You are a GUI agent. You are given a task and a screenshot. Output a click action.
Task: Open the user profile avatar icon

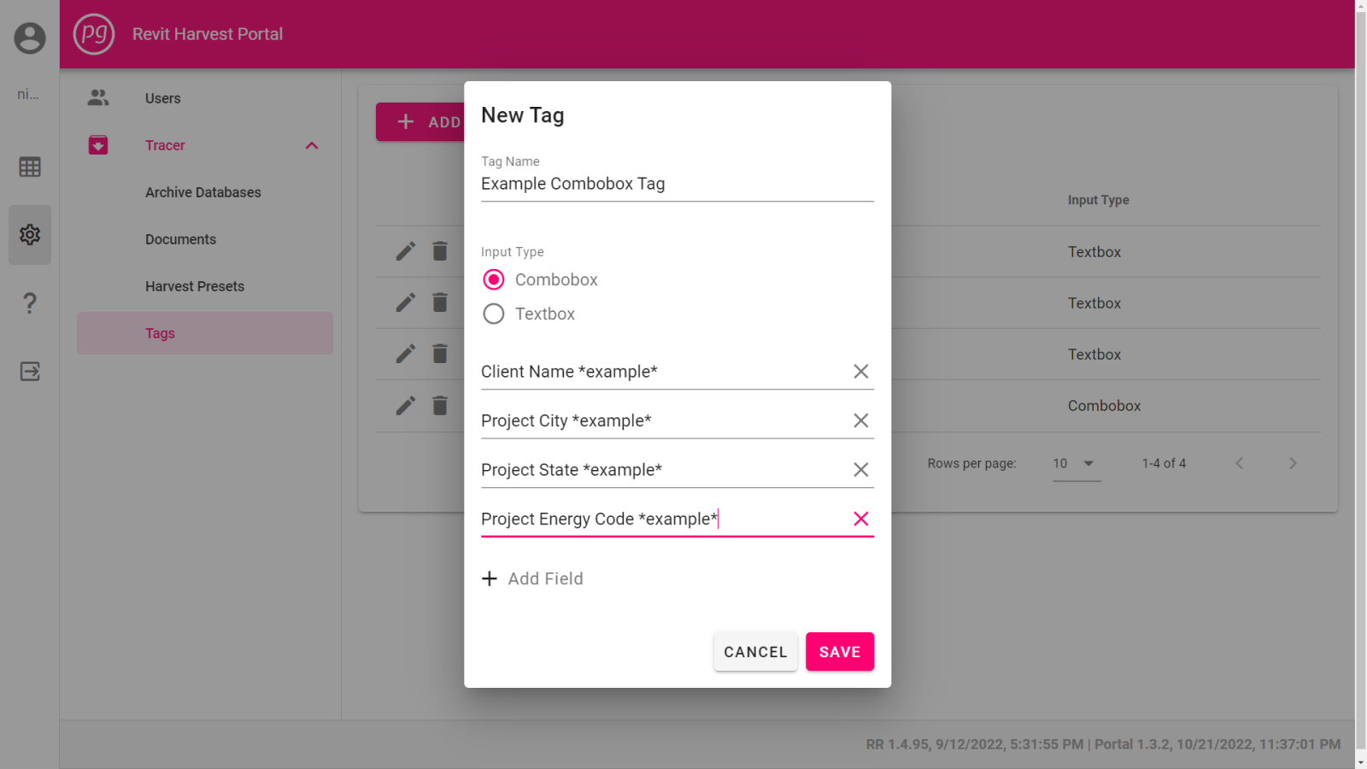point(29,38)
